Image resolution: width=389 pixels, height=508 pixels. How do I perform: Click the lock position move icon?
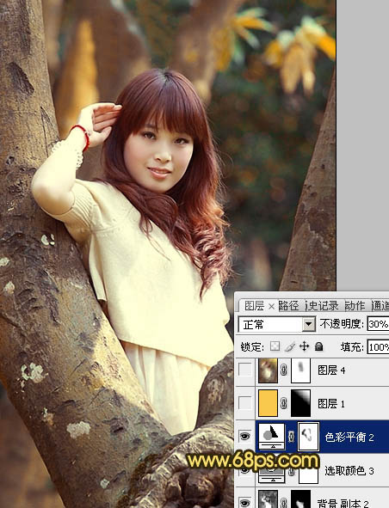point(304,346)
